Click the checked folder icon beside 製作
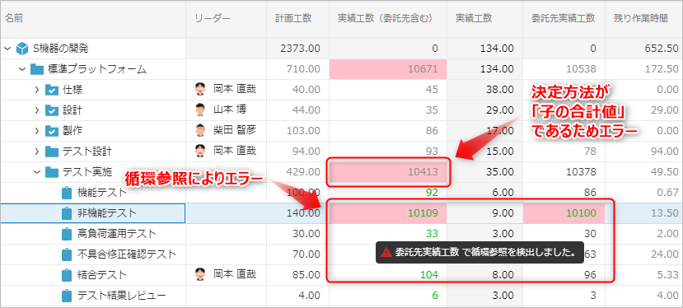Screen dimensions: 683x308 (x=52, y=131)
